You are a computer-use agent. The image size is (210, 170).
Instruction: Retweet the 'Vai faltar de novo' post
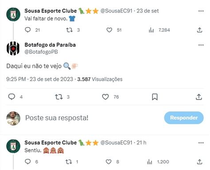coord(69,30)
